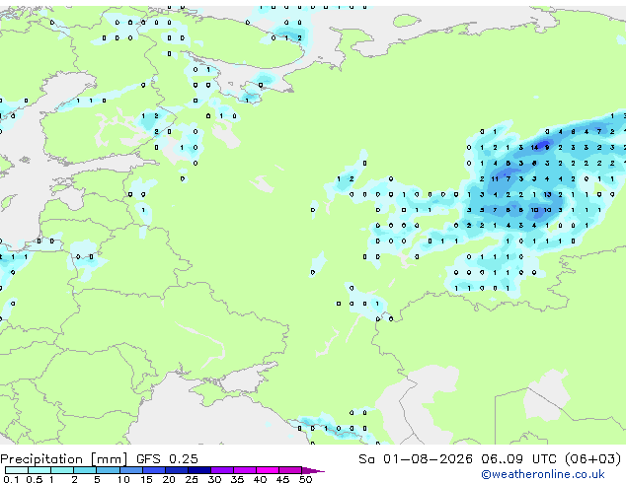The height and width of the screenshot is (483, 626).
Task: Click the '50' legend scale label
Action: 305,479
